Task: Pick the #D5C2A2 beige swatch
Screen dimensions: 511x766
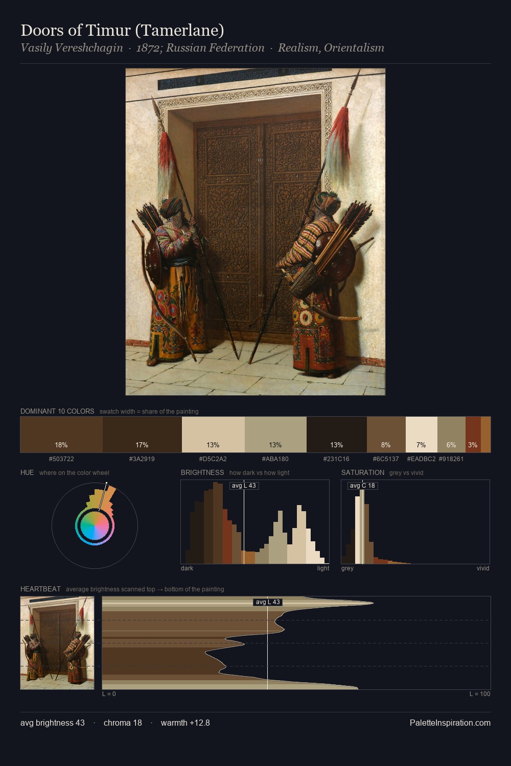Action: point(213,435)
